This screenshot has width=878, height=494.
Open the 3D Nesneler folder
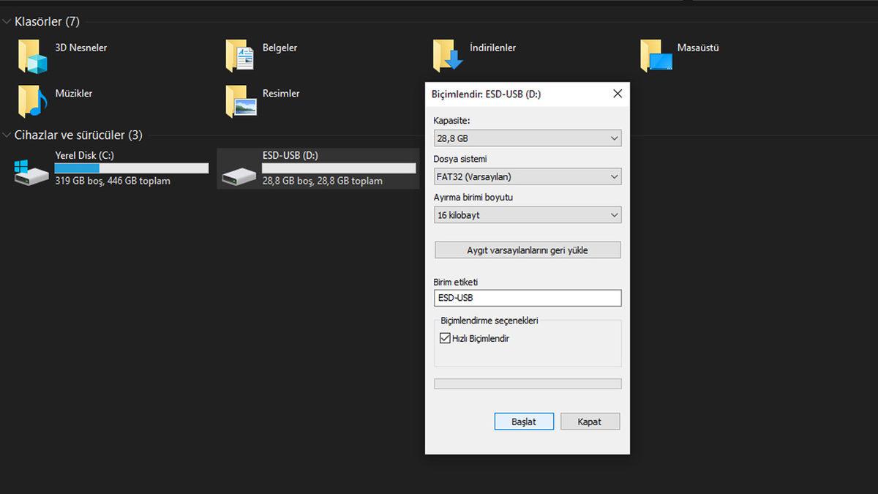(x=32, y=54)
